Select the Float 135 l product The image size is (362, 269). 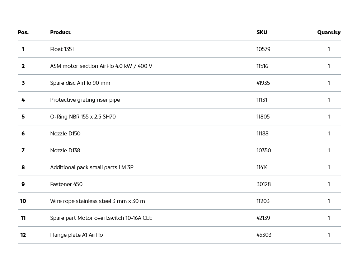[x=62, y=49]
